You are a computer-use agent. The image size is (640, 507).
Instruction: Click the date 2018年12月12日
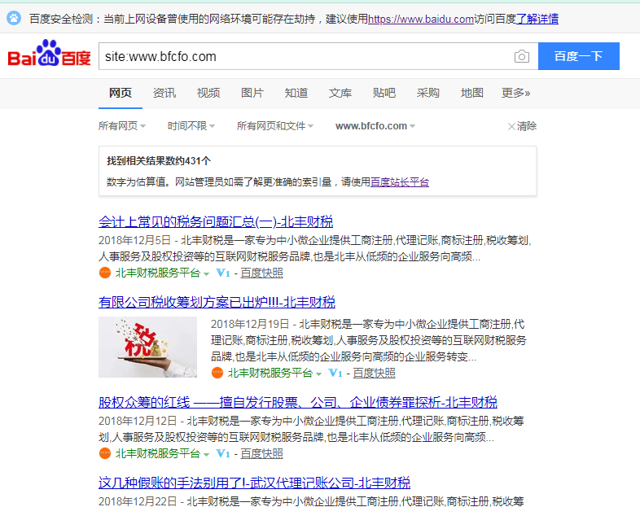click(138, 421)
